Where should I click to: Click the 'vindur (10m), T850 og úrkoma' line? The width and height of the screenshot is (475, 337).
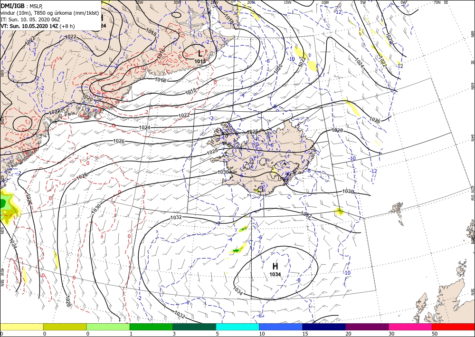coord(49,13)
